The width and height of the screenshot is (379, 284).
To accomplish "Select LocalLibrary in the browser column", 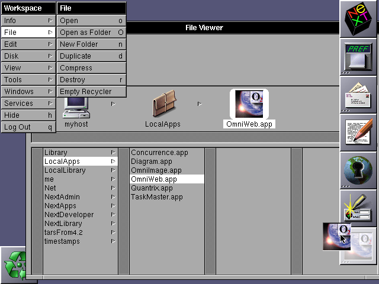I will tap(81, 170).
